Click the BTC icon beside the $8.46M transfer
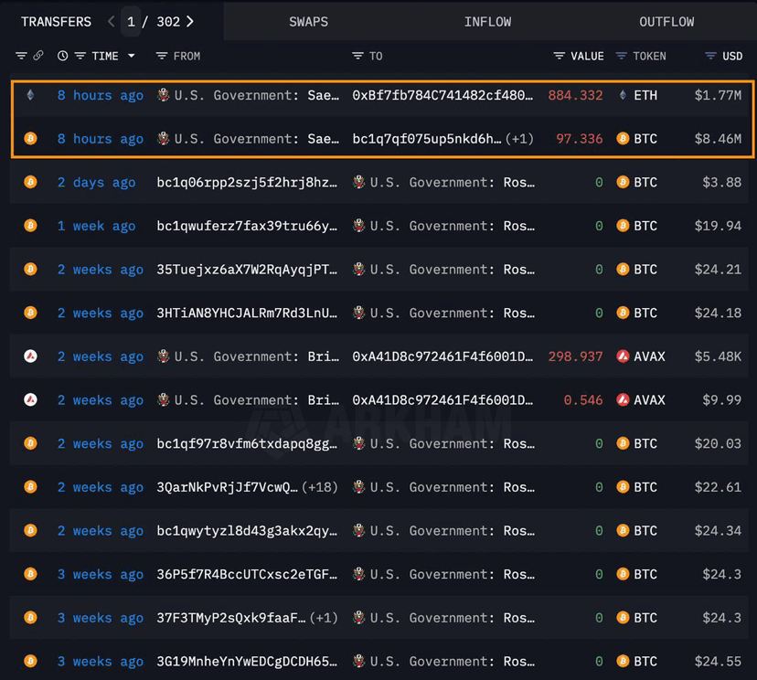The width and height of the screenshot is (757, 680). (x=622, y=139)
